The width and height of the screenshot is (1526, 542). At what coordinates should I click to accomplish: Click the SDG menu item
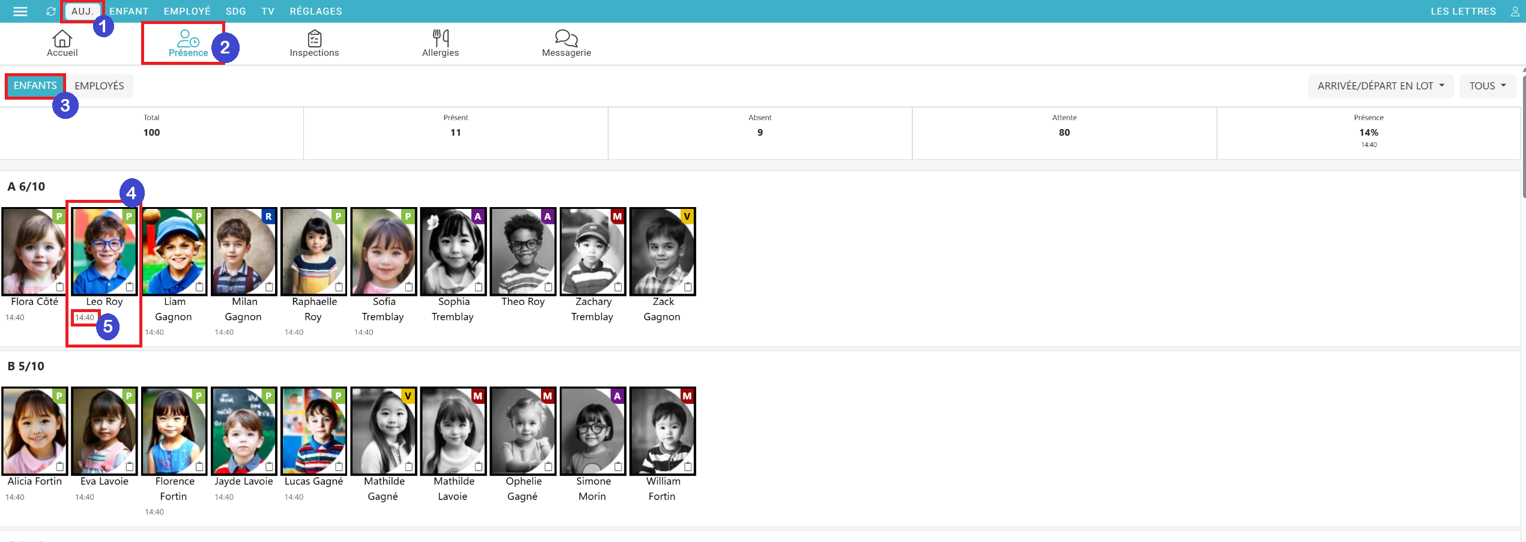click(236, 11)
